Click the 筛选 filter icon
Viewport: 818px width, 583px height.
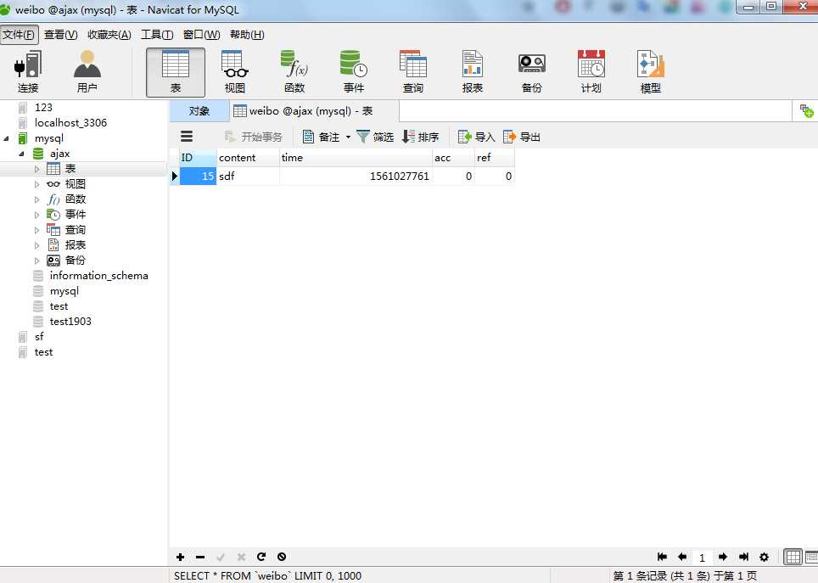coord(363,137)
